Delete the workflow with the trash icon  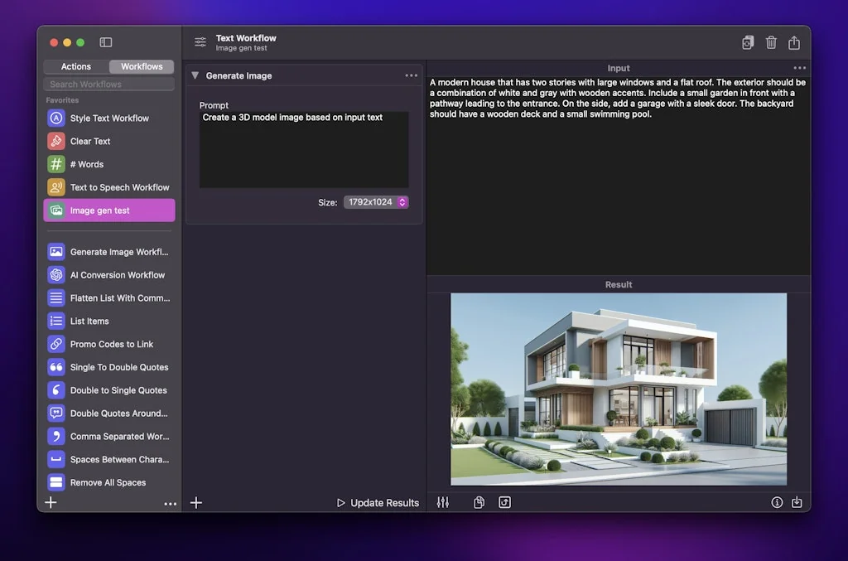click(770, 42)
